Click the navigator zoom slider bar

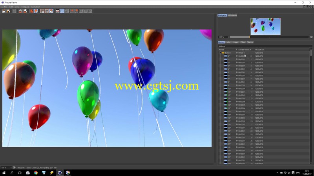pyautogui.click(x=269, y=37)
